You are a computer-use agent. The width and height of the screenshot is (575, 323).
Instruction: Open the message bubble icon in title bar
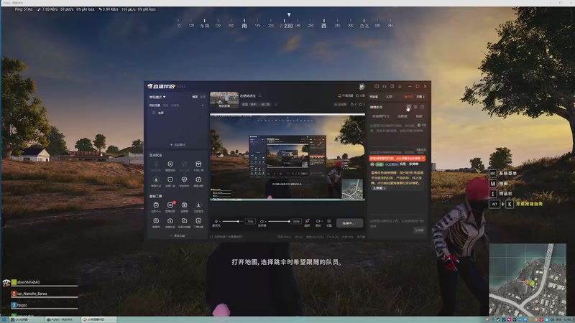(377, 86)
